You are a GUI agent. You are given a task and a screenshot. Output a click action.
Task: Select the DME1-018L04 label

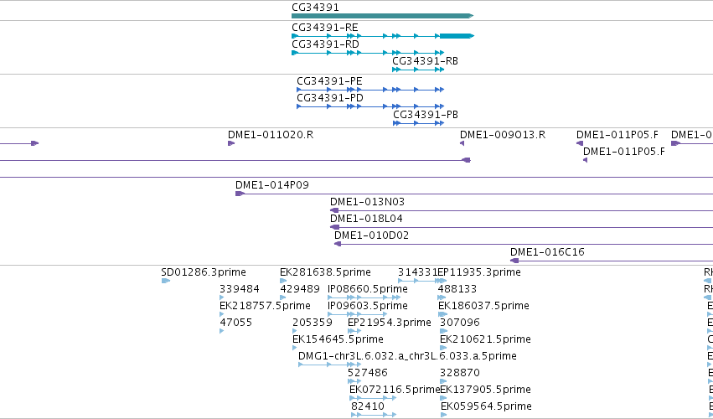click(366, 219)
